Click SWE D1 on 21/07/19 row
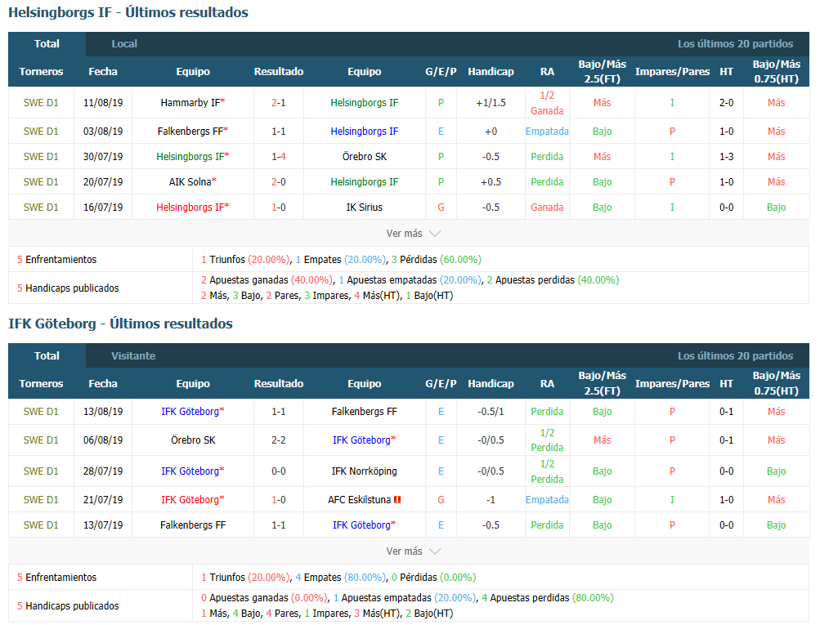820x625 pixels. click(41, 500)
